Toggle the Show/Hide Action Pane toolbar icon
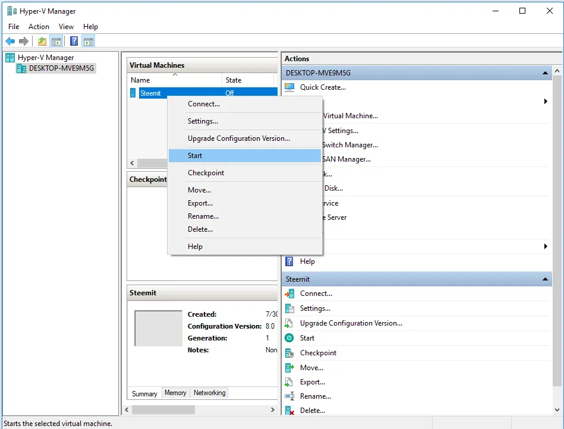The height and width of the screenshot is (429, 564). pos(89,42)
